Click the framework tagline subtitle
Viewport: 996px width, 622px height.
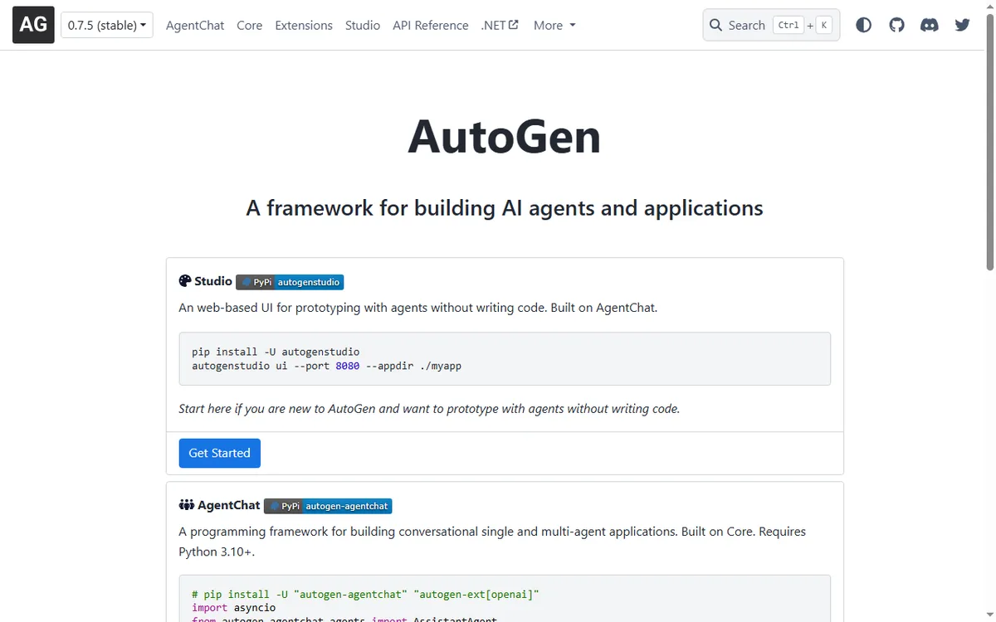505,207
